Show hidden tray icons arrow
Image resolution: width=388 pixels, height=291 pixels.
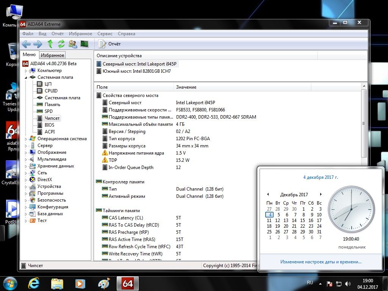(x=320, y=283)
